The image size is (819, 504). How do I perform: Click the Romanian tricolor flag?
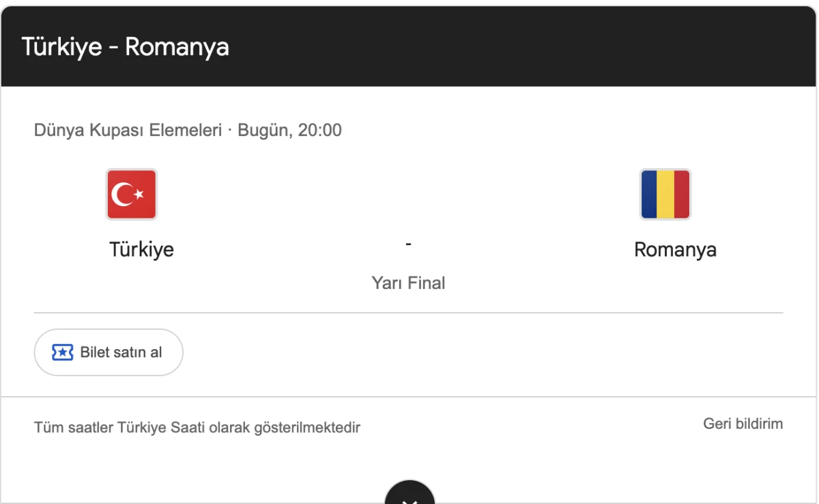click(665, 194)
